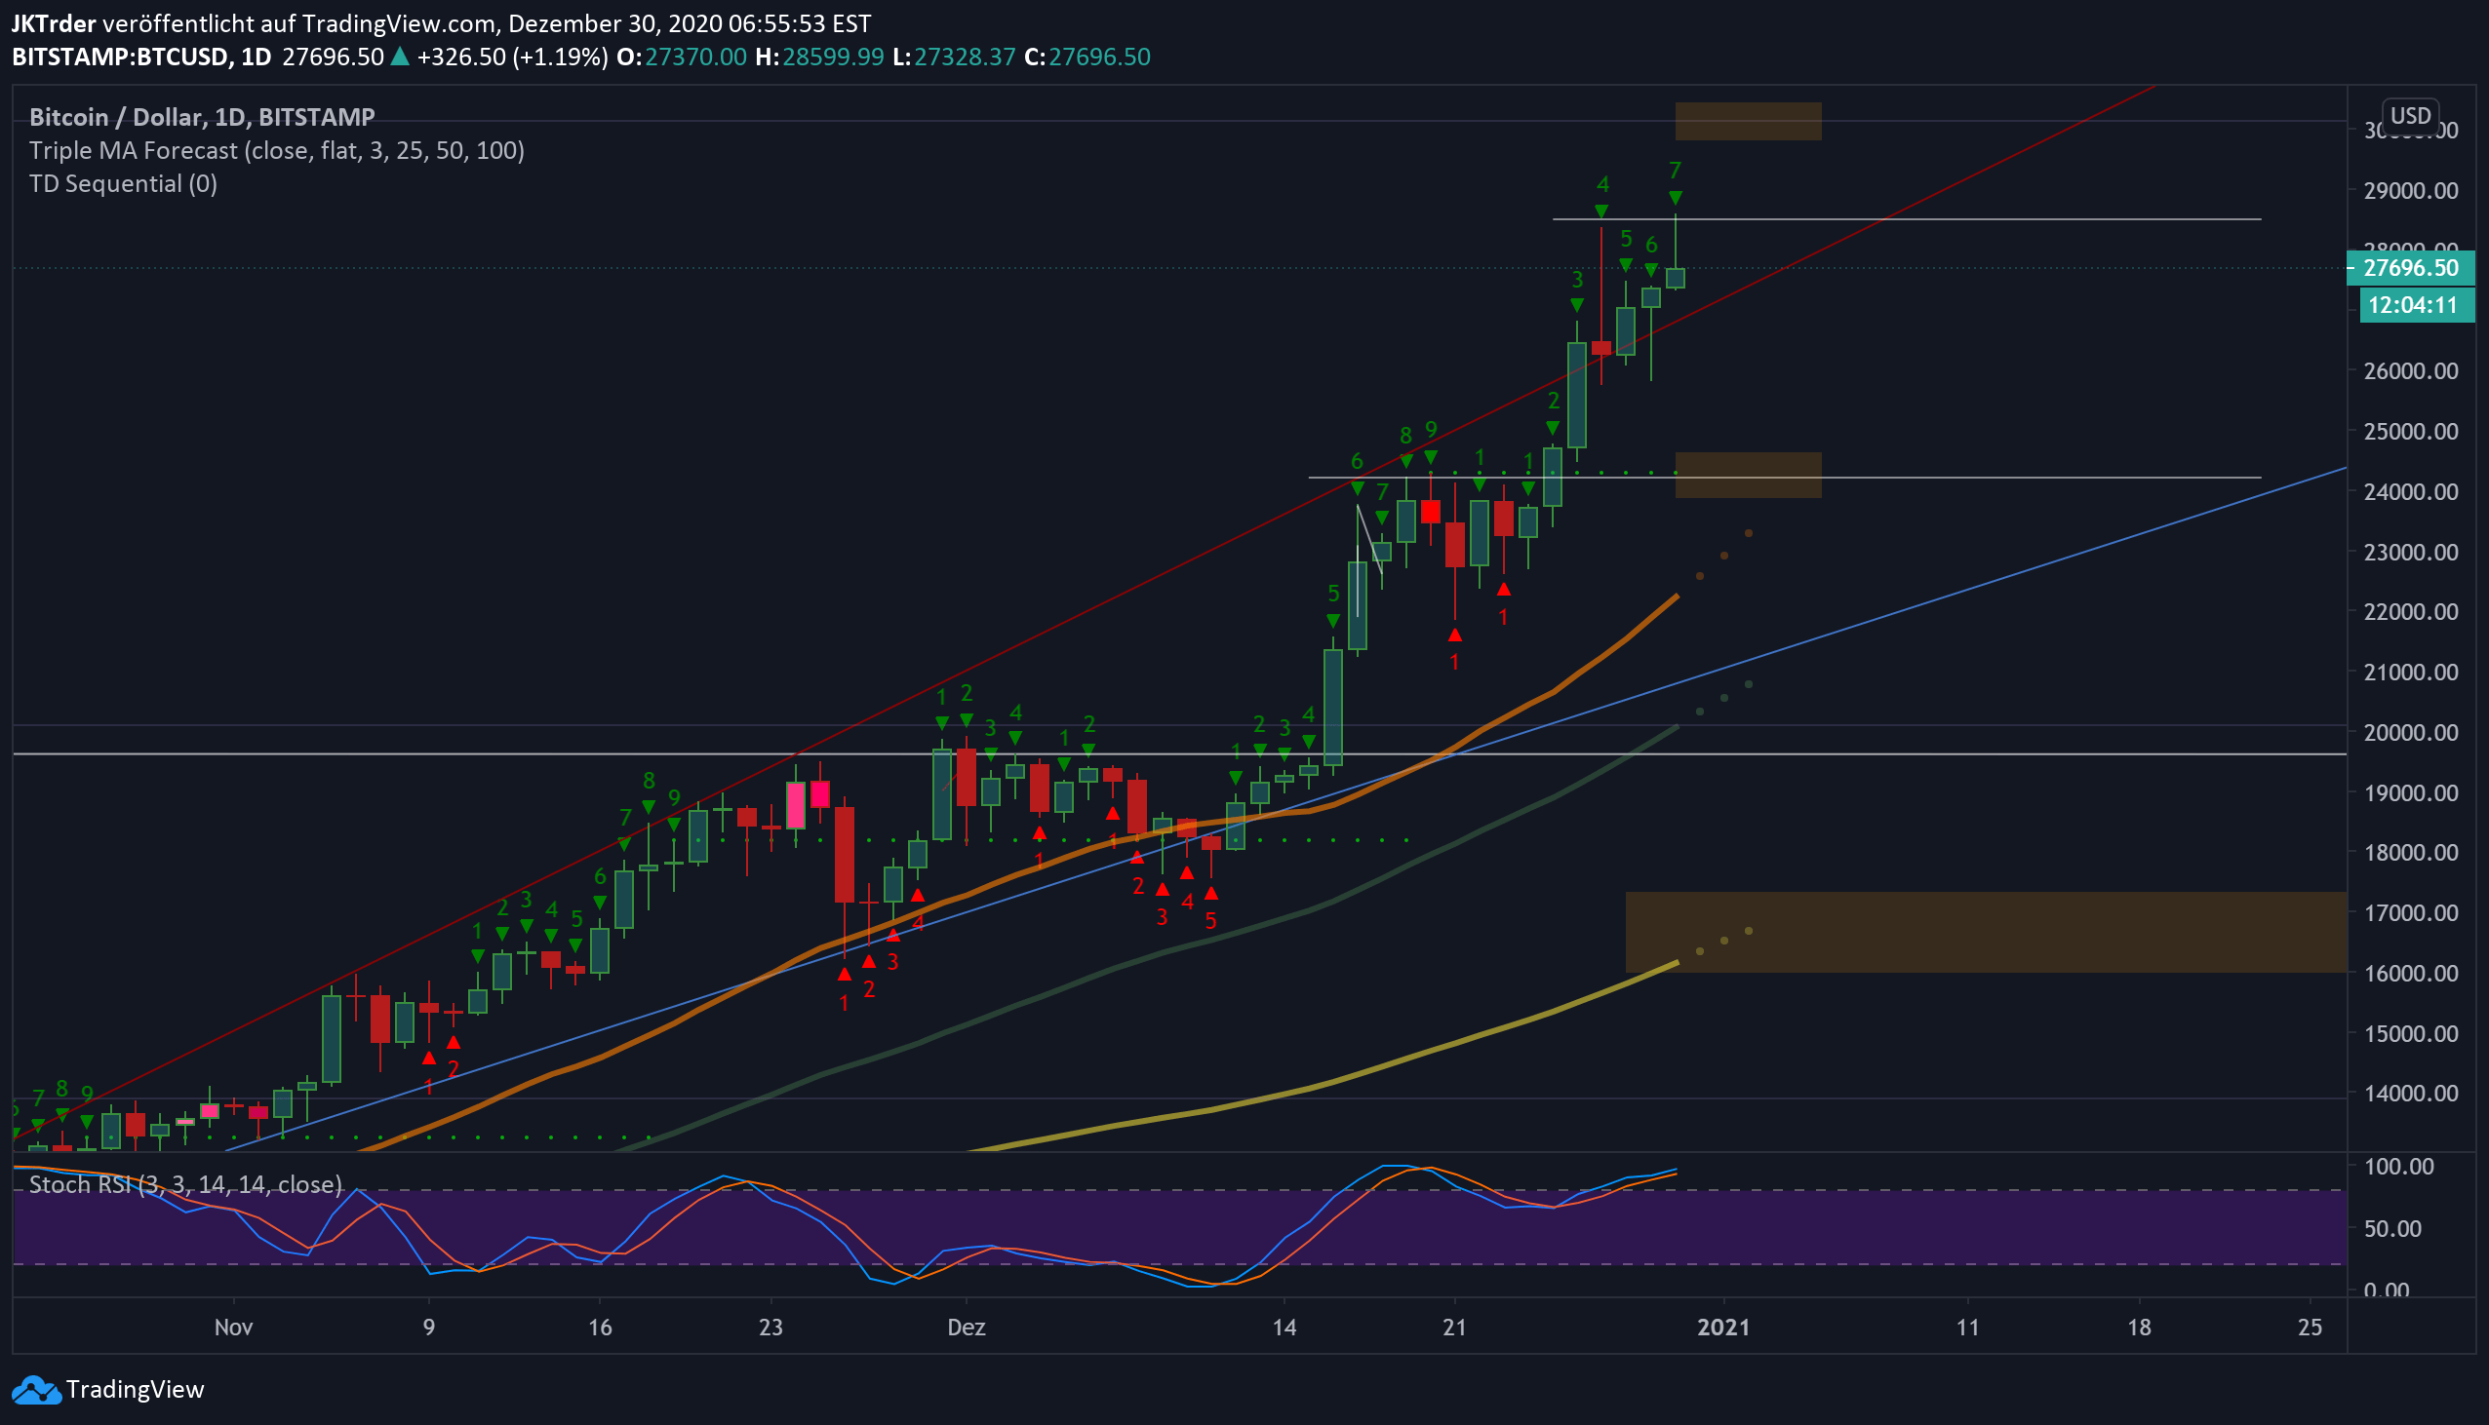Screen dimensions: 2489x1425
Task: Open the USD currency selector
Action: pos(2410,115)
